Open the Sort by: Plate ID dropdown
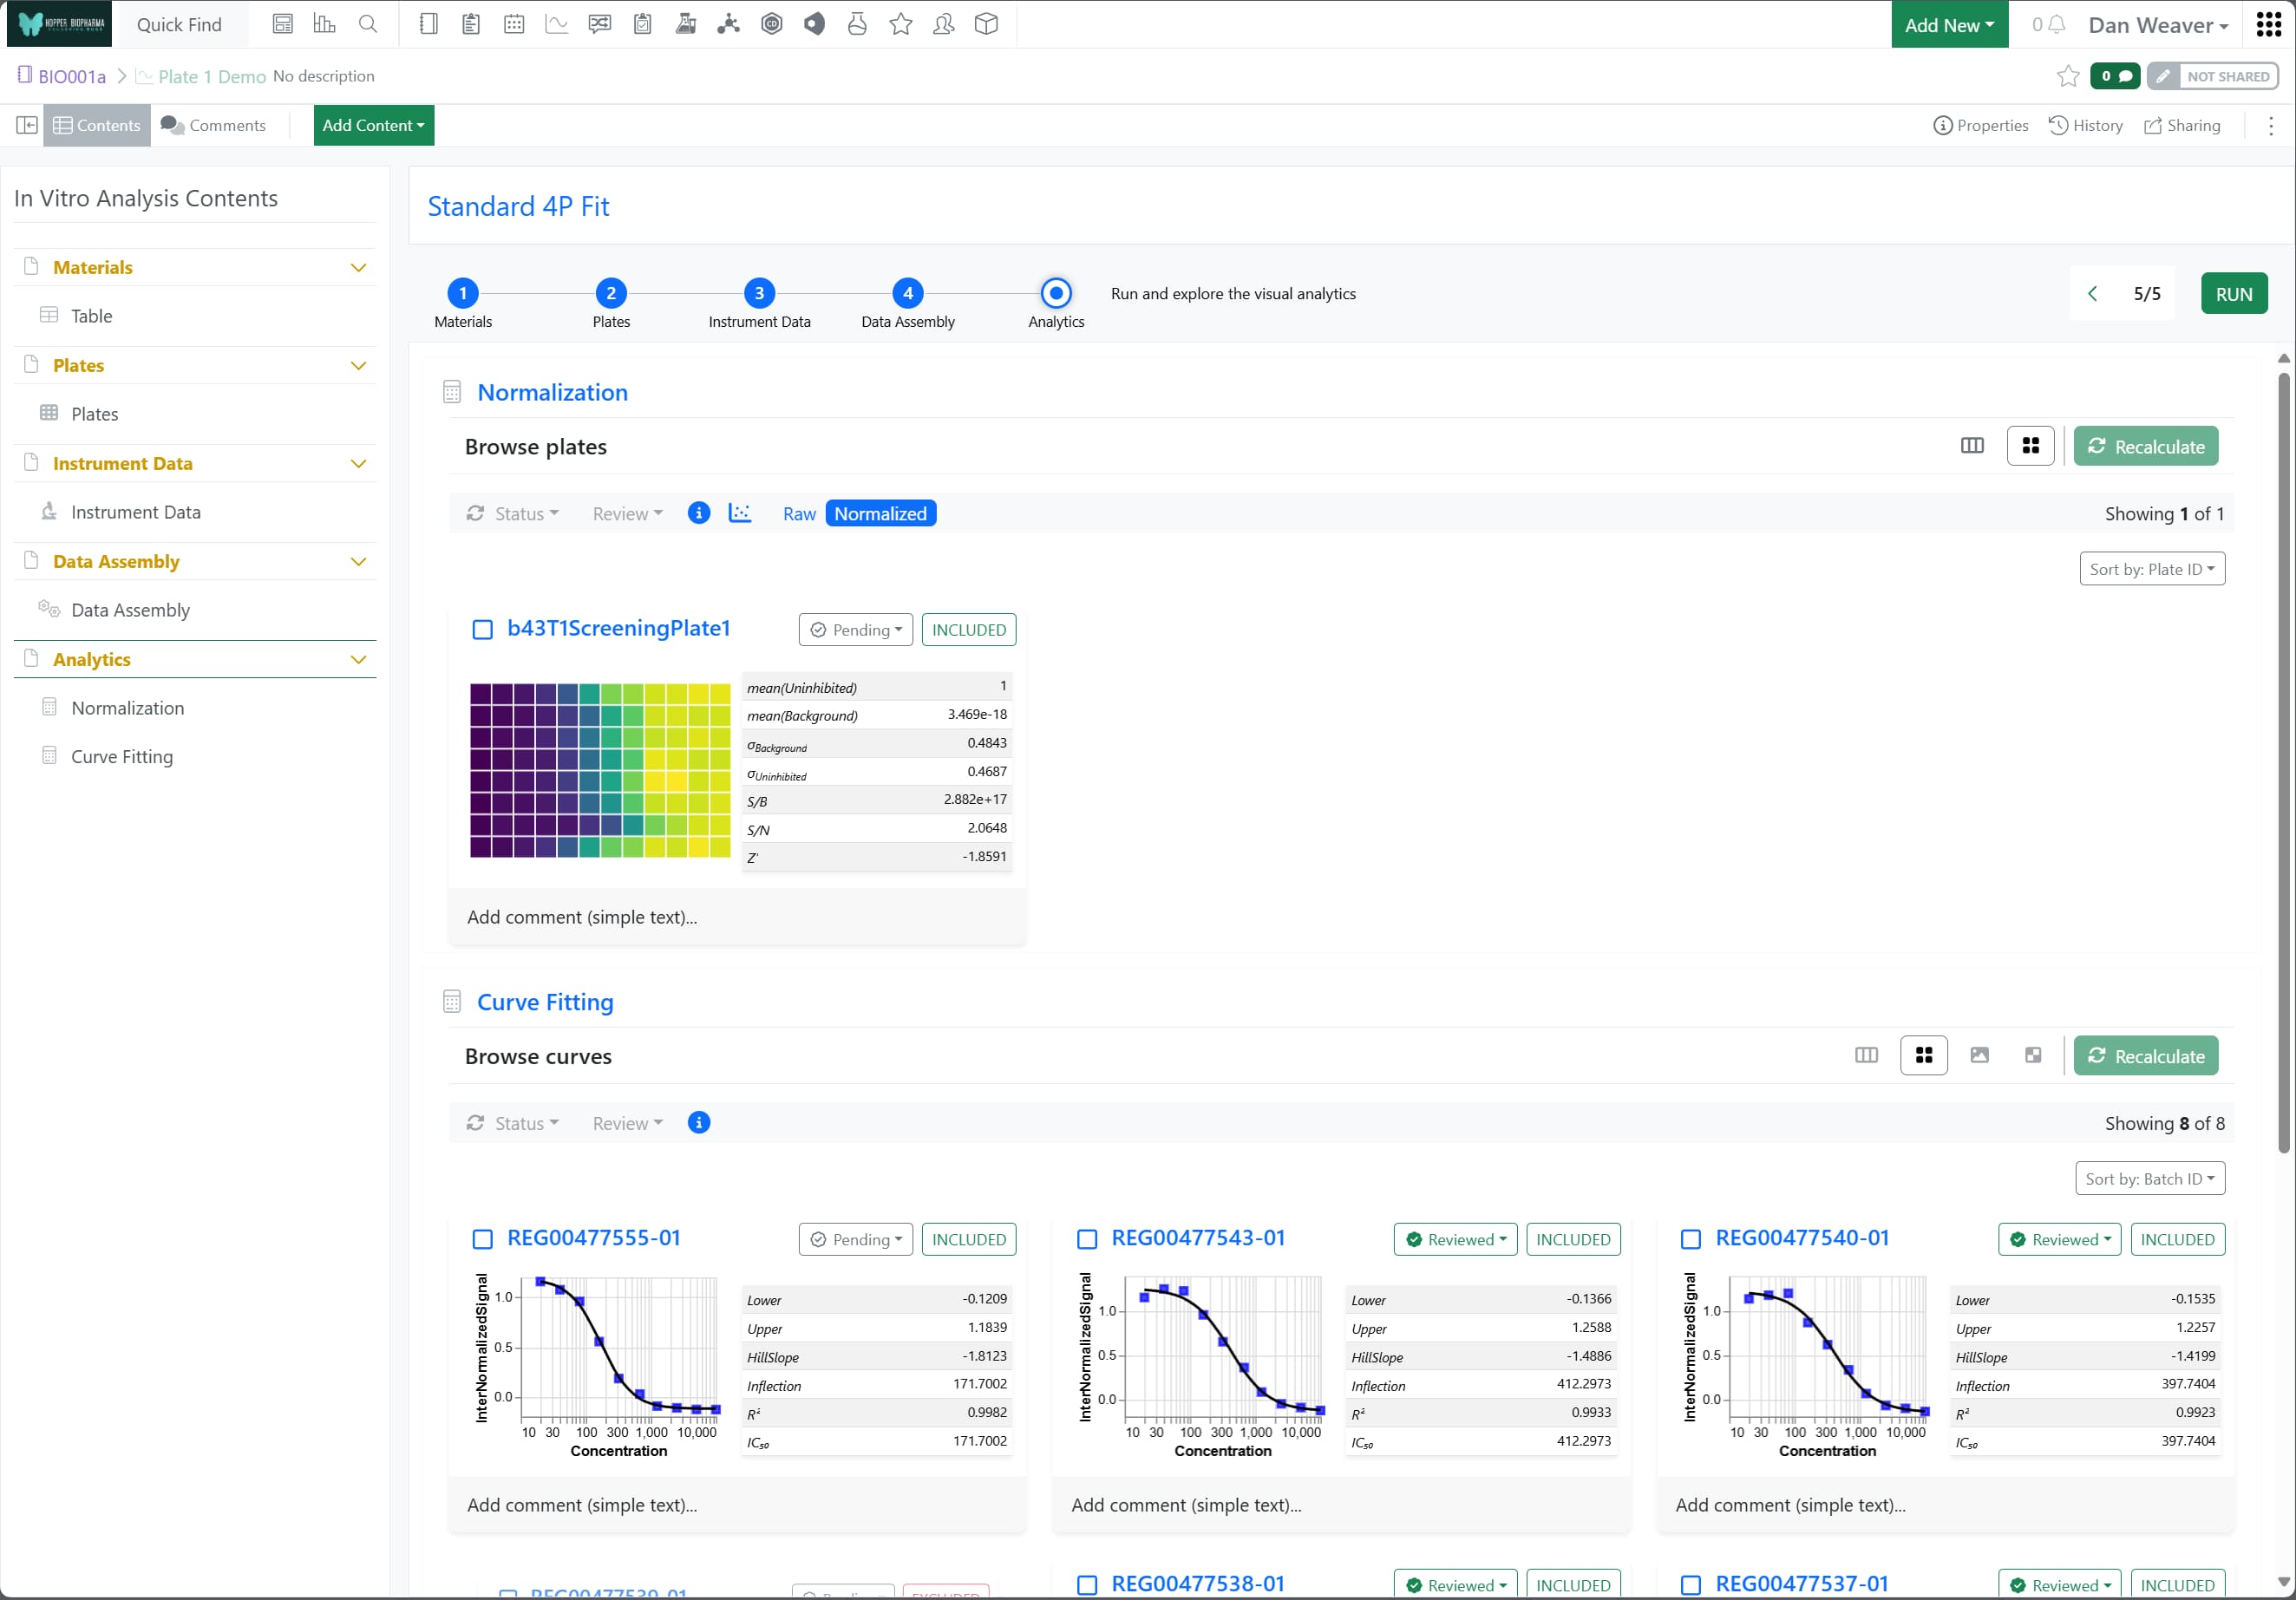The width and height of the screenshot is (2296, 1600). (x=2151, y=569)
